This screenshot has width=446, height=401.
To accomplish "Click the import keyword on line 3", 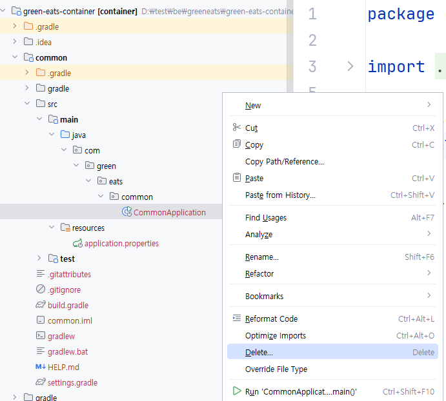I will point(396,66).
